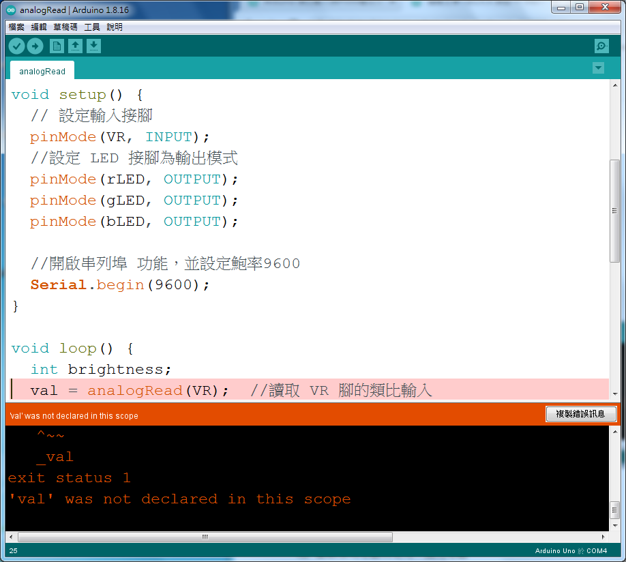Click 'void setup() {' line

[x=77, y=95]
